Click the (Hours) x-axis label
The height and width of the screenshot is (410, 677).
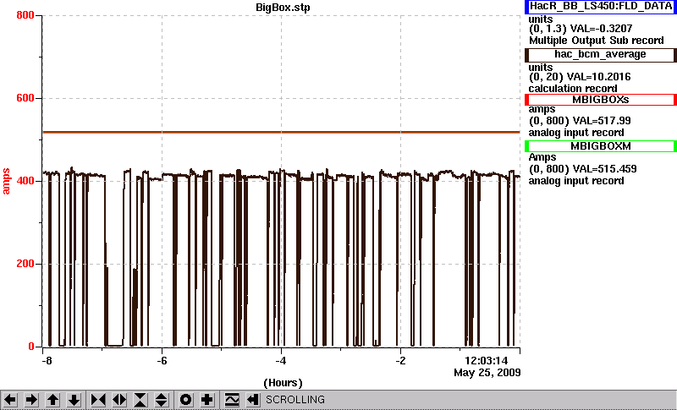(283, 383)
